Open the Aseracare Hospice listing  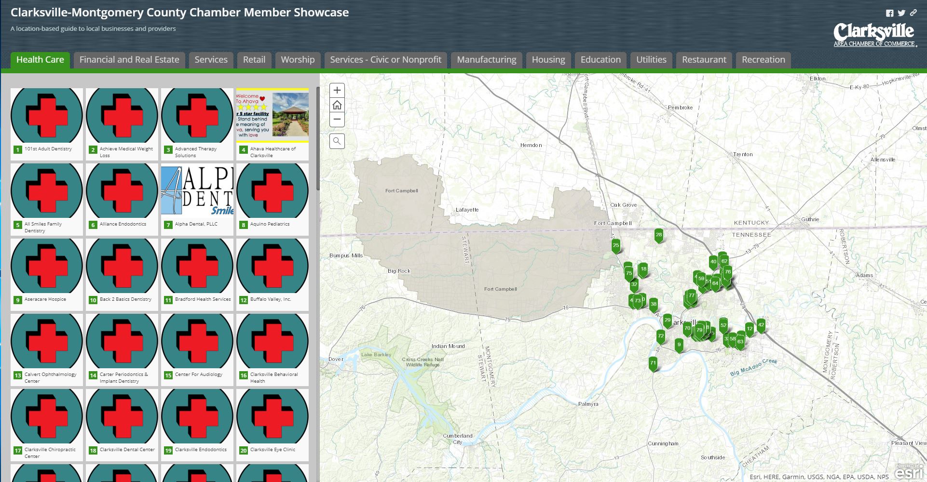[47, 275]
